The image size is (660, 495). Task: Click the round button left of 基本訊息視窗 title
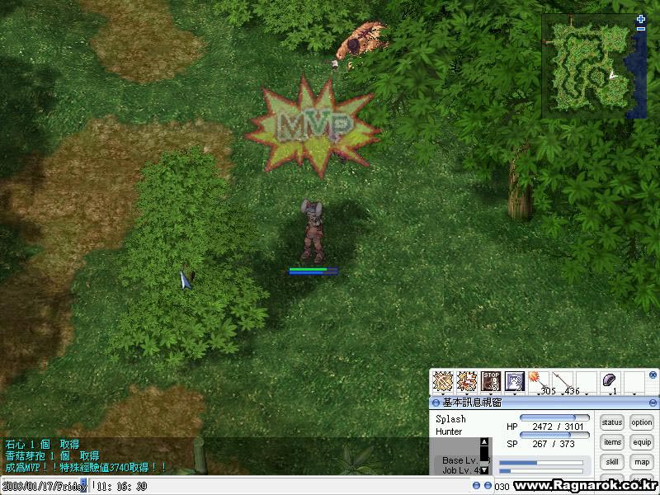[x=436, y=403]
